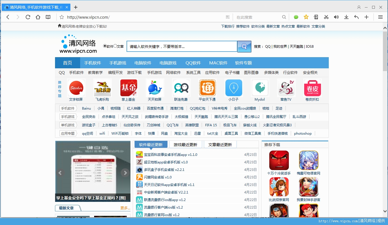Click the blue site search magnifier button

tap(244, 46)
